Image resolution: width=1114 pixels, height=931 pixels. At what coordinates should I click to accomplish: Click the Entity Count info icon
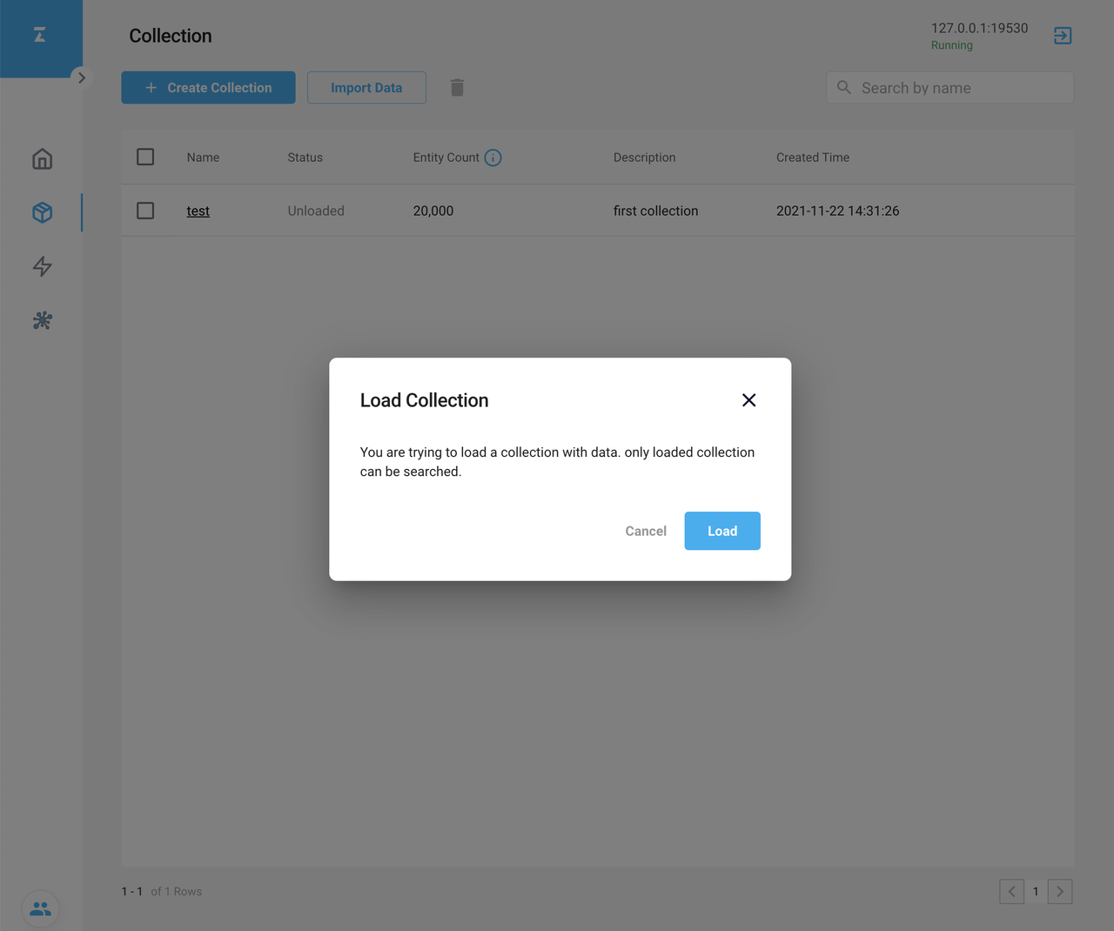[x=493, y=157]
